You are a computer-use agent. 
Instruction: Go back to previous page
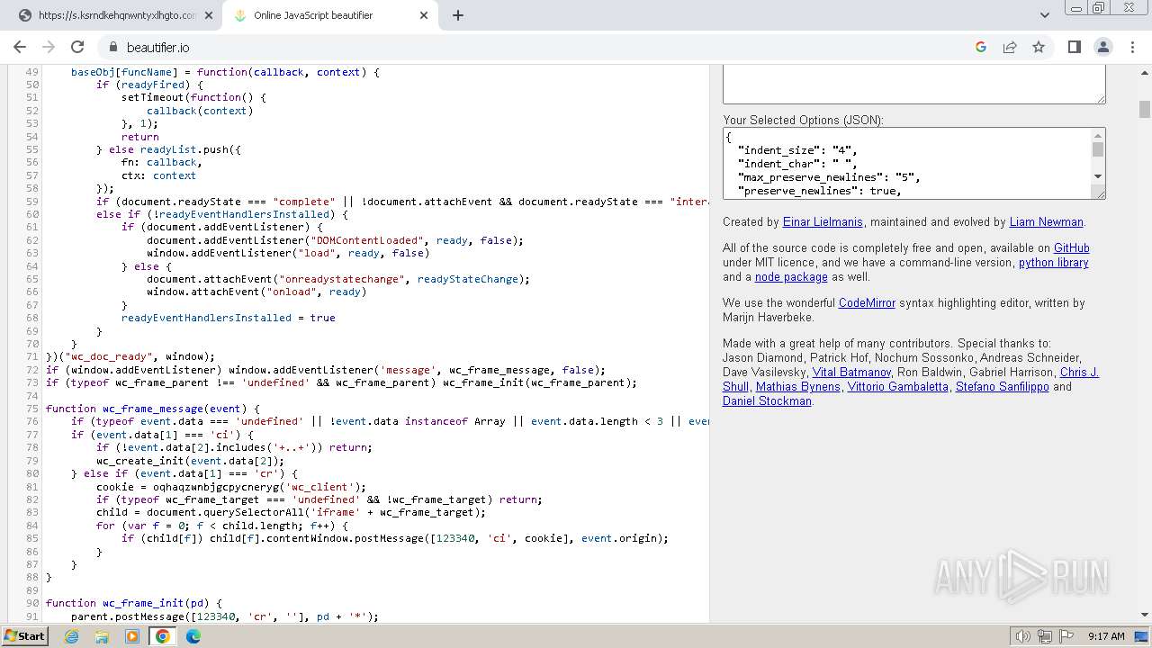[20, 47]
